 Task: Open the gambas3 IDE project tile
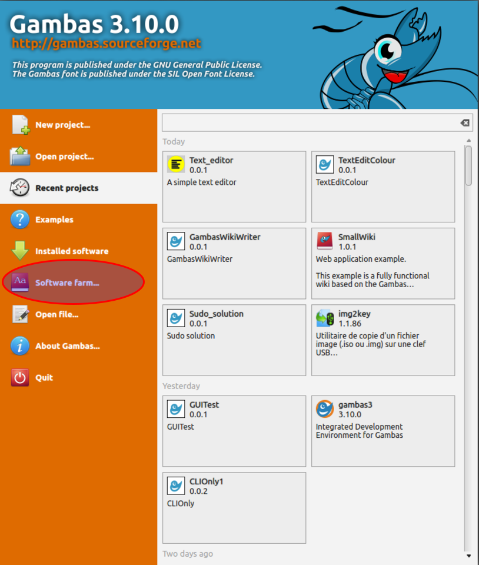point(383,431)
